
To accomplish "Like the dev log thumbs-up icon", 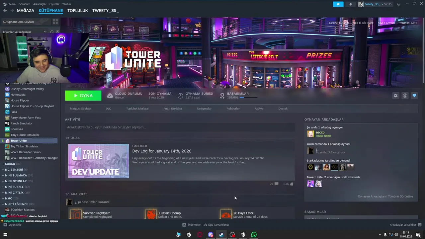I will (292, 184).
